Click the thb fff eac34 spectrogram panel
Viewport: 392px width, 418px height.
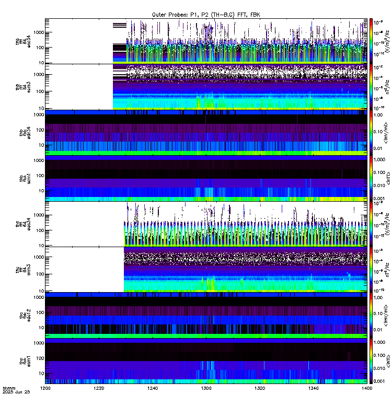206,41
